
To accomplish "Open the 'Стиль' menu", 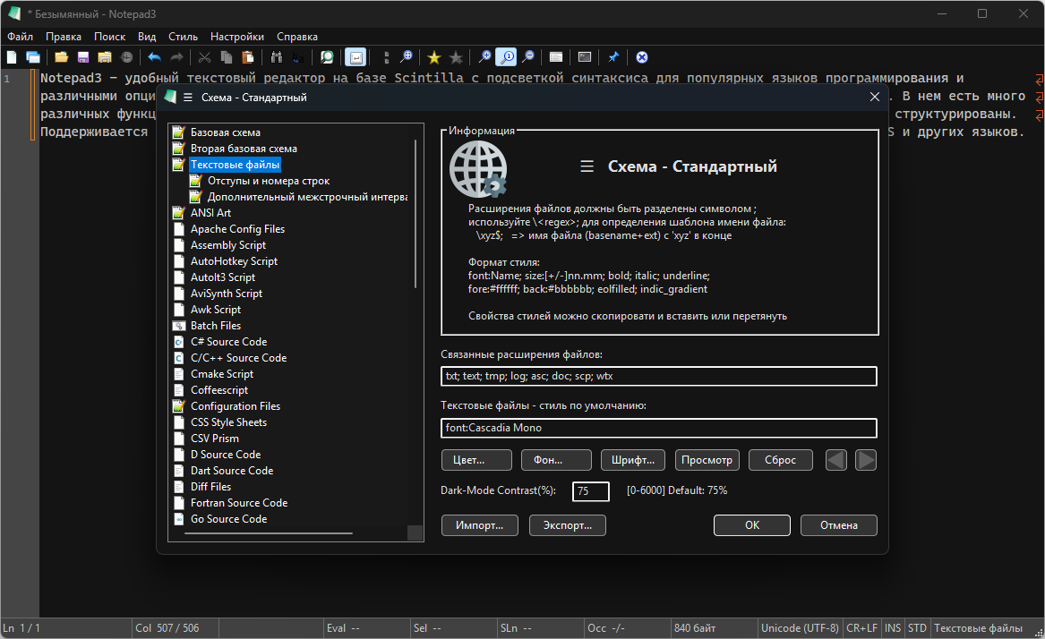I will (183, 37).
